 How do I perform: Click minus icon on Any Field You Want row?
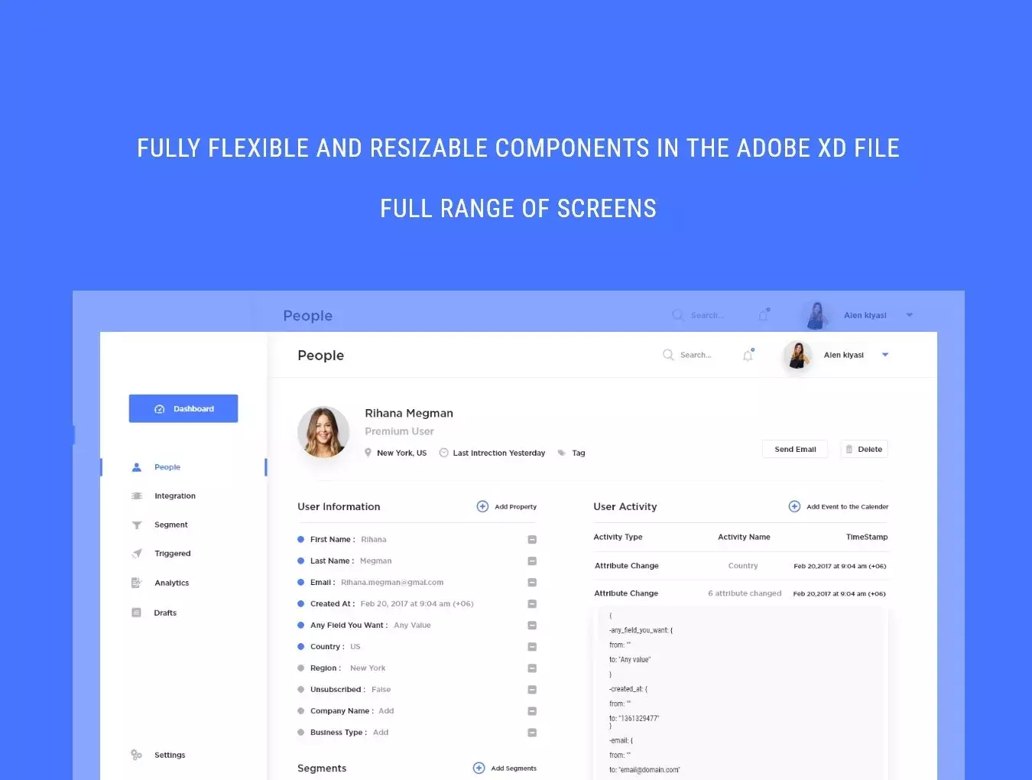(532, 626)
